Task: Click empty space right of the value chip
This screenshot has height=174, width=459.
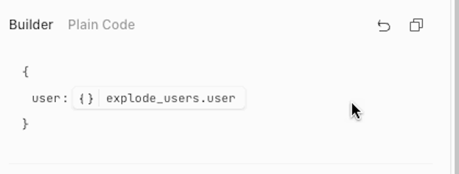Action: pyautogui.click(x=300, y=98)
